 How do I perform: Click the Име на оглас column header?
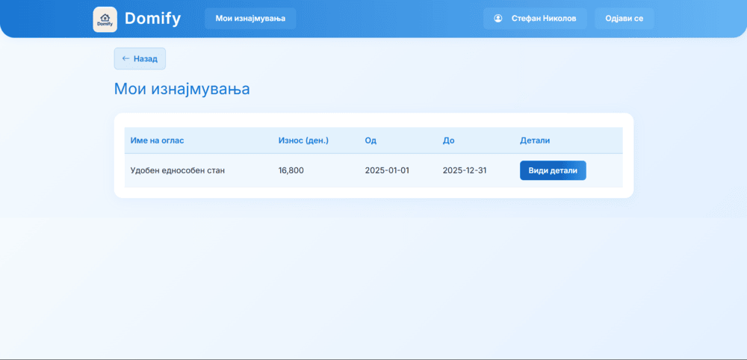pyautogui.click(x=157, y=140)
